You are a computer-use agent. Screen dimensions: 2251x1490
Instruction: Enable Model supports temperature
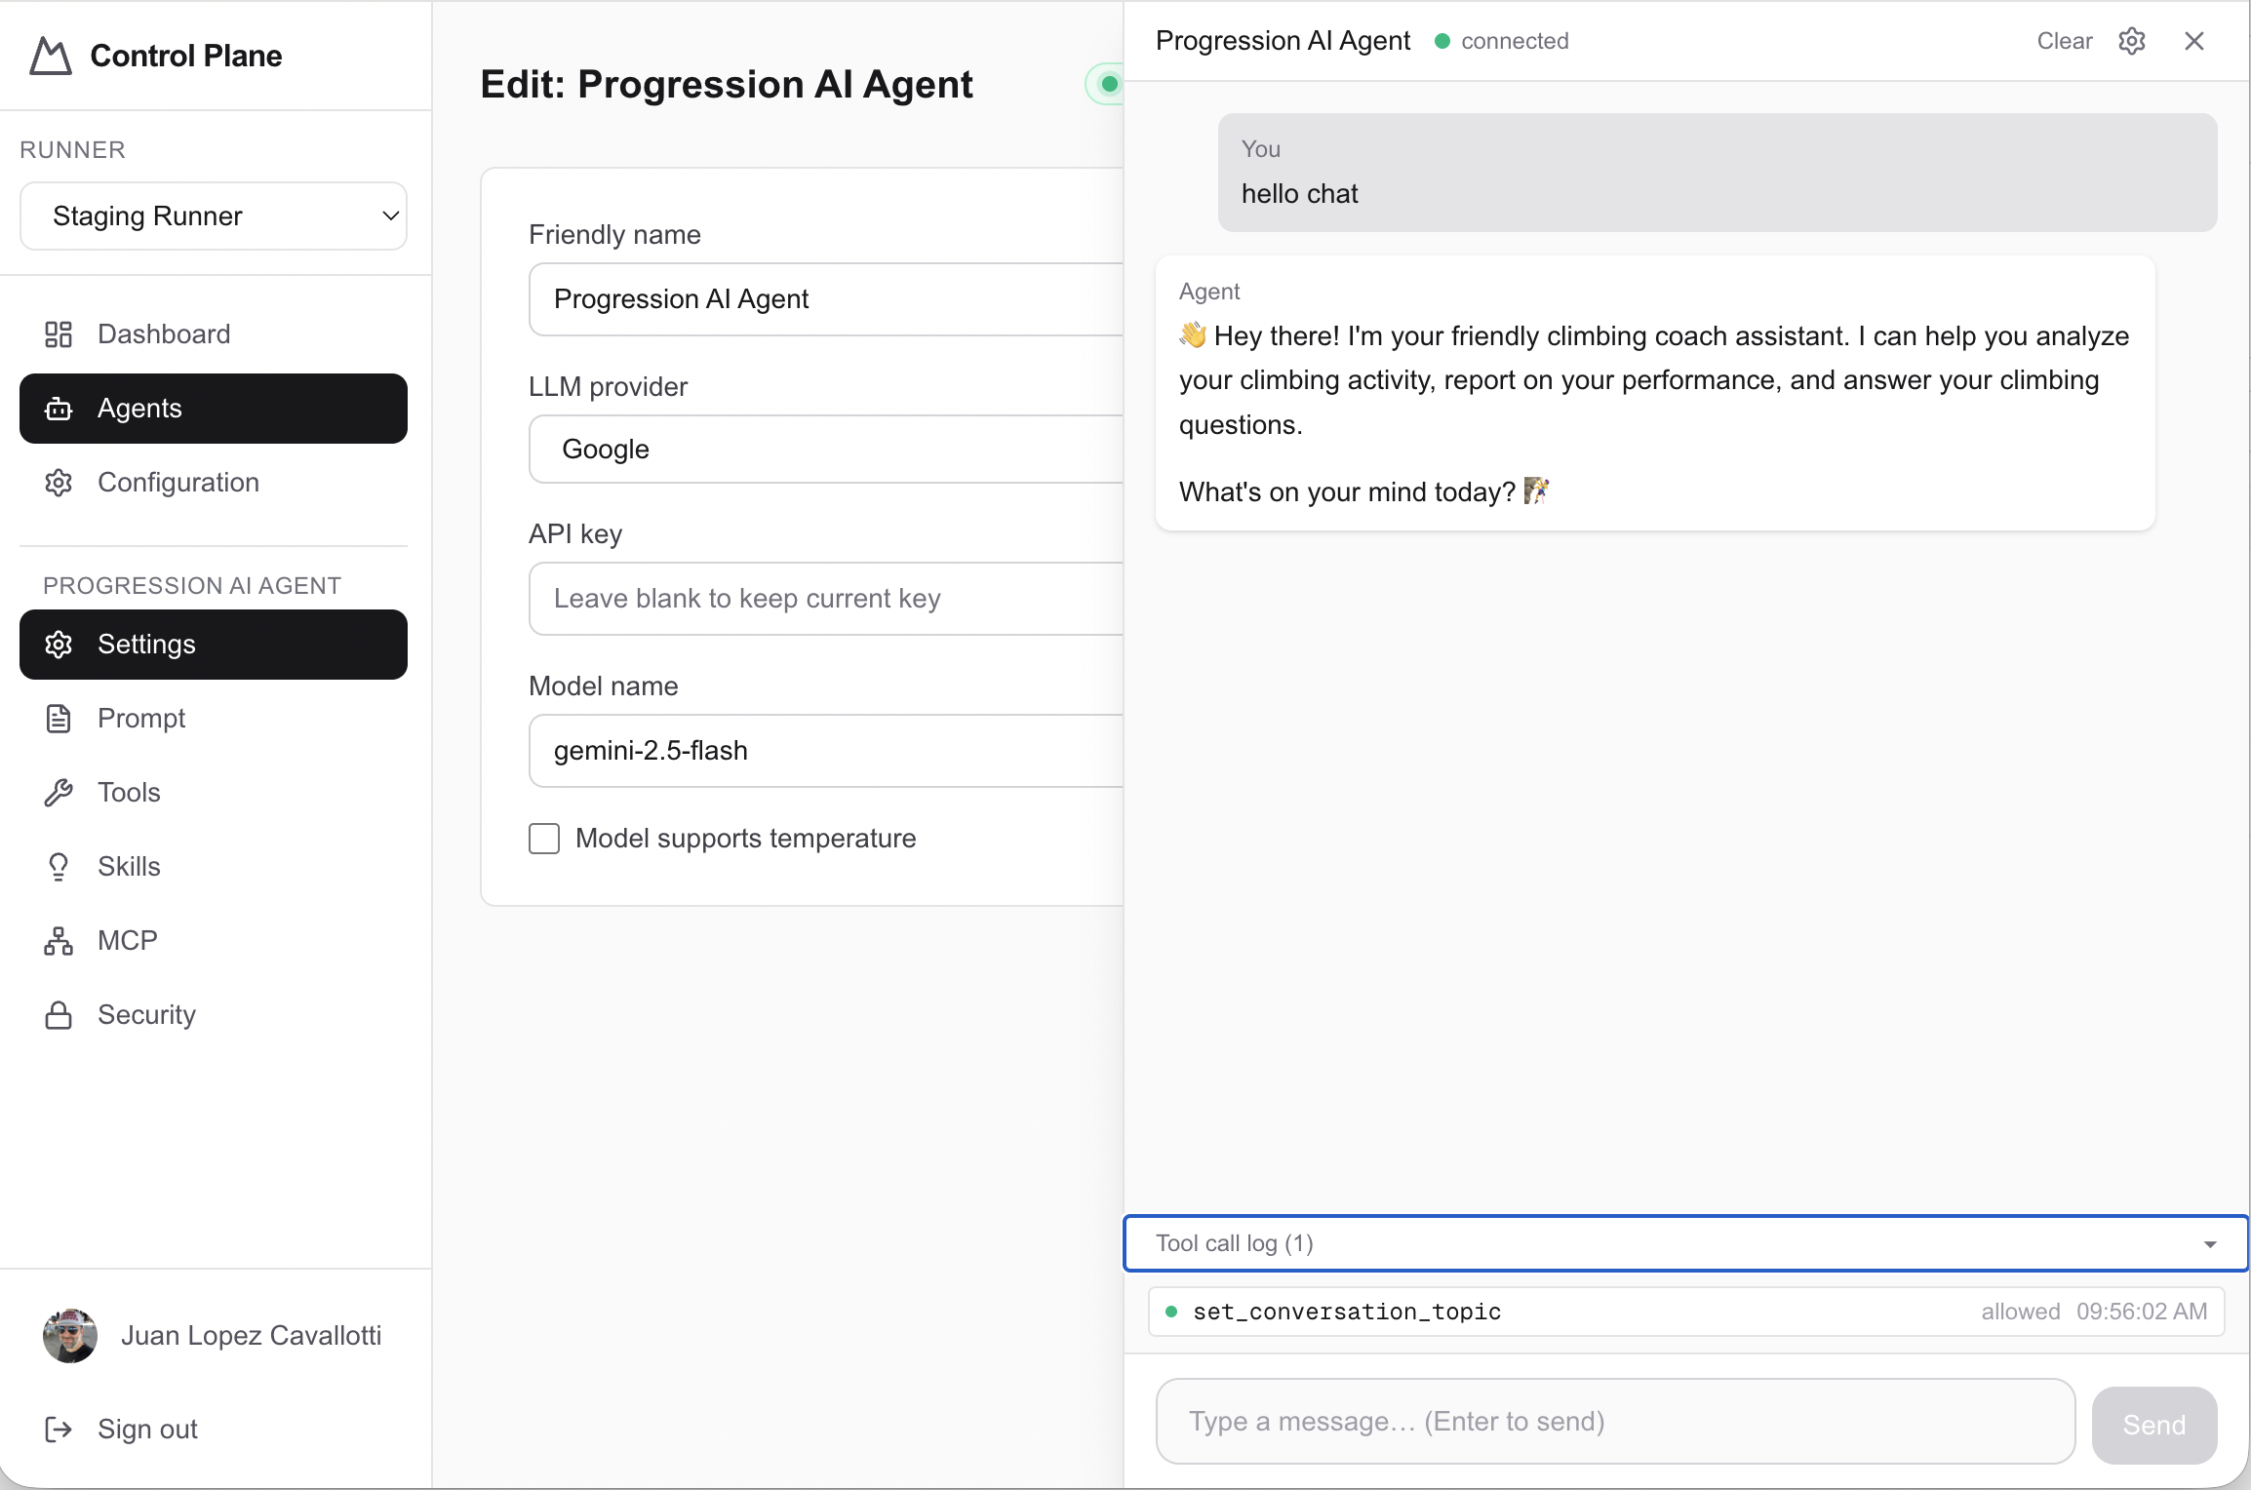[544, 838]
